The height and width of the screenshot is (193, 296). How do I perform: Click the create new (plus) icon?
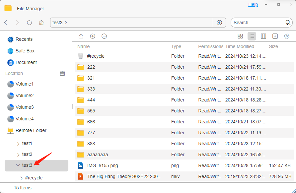93,36
